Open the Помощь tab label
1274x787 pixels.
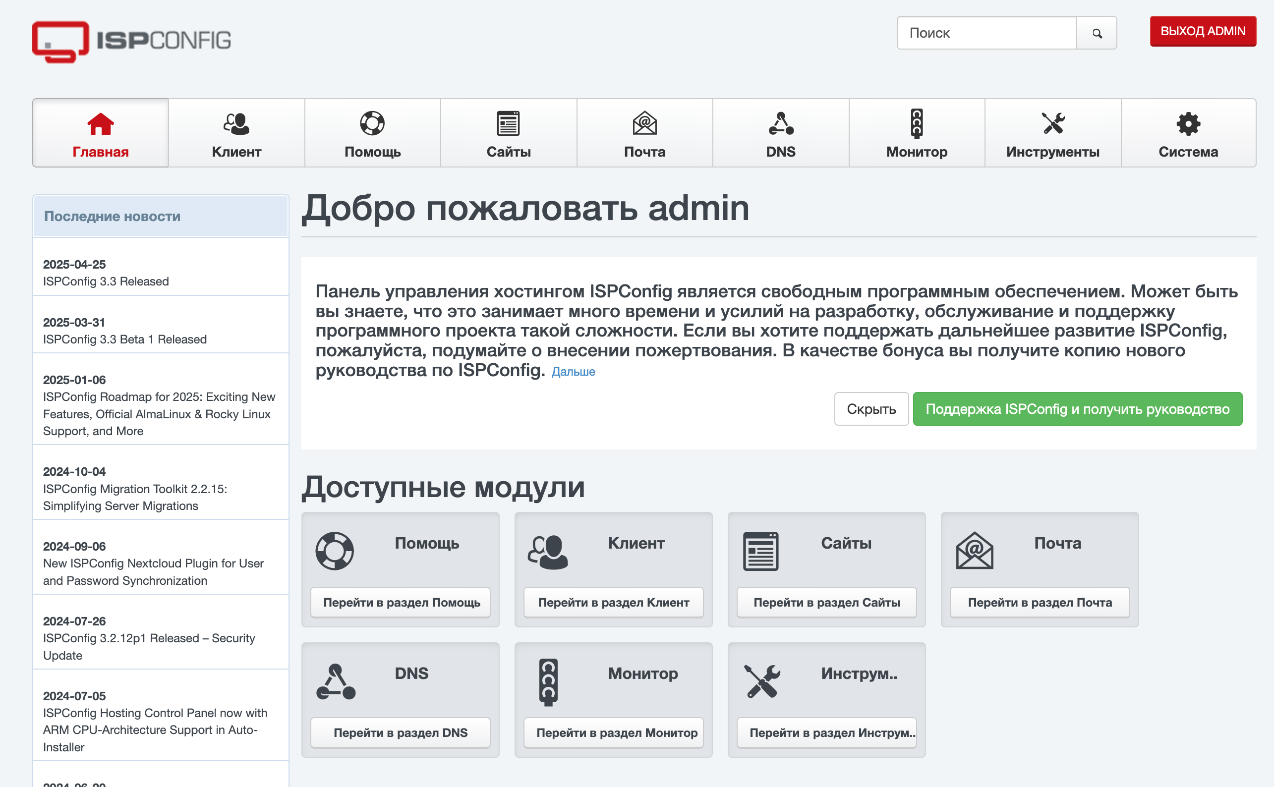tap(372, 152)
